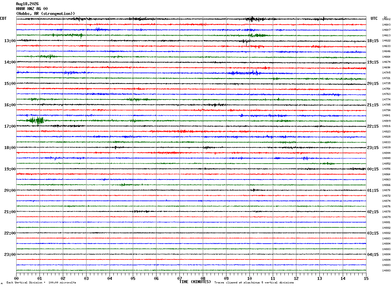
Task: Select the DC offset value 14660
Action: point(386,57)
